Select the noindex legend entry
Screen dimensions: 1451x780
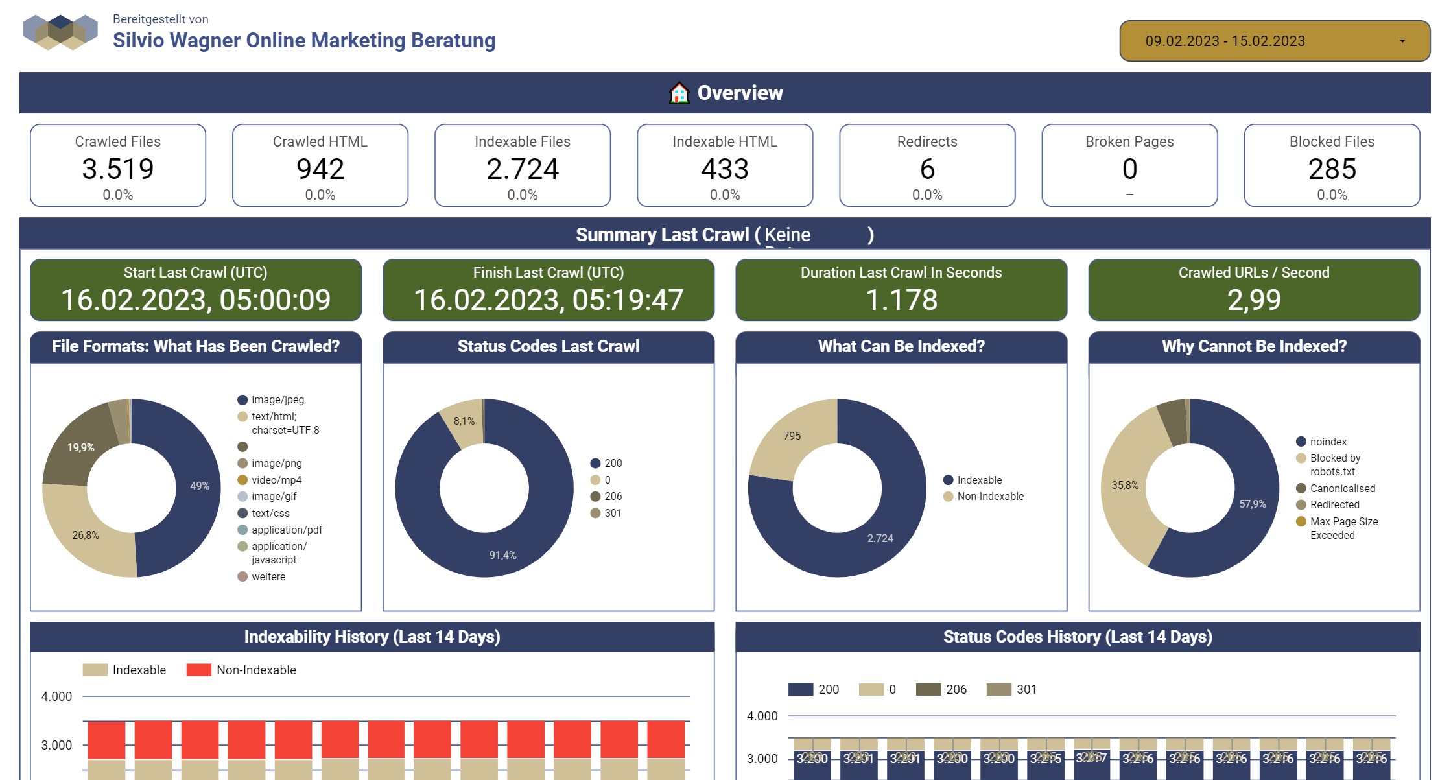coord(1321,442)
